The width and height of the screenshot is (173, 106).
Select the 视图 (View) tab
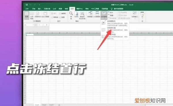point(72,9)
